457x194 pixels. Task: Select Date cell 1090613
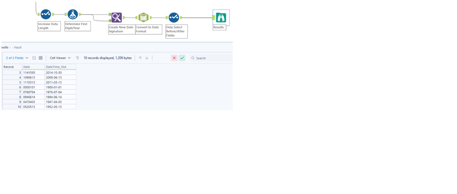[33, 77]
